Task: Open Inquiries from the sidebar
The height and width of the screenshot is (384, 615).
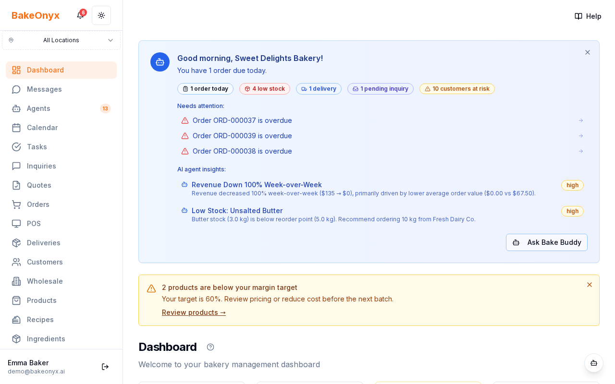Action: [x=61, y=166]
